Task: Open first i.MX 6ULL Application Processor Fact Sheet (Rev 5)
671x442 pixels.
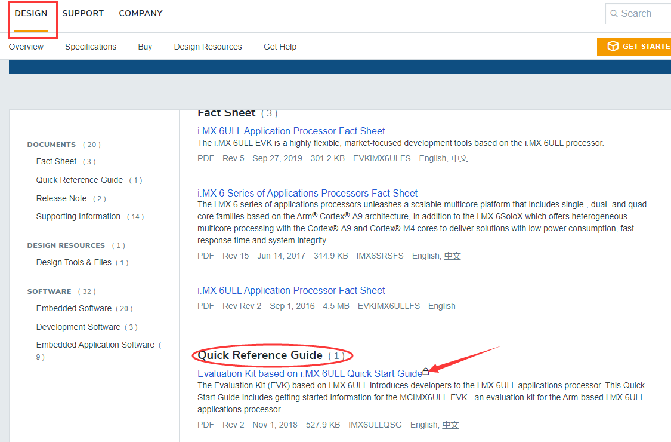Action: coord(291,131)
